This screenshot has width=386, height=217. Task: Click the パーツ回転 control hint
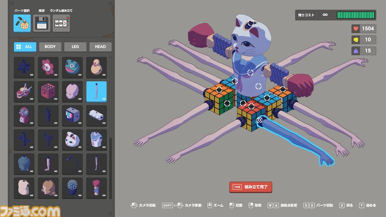(318, 205)
